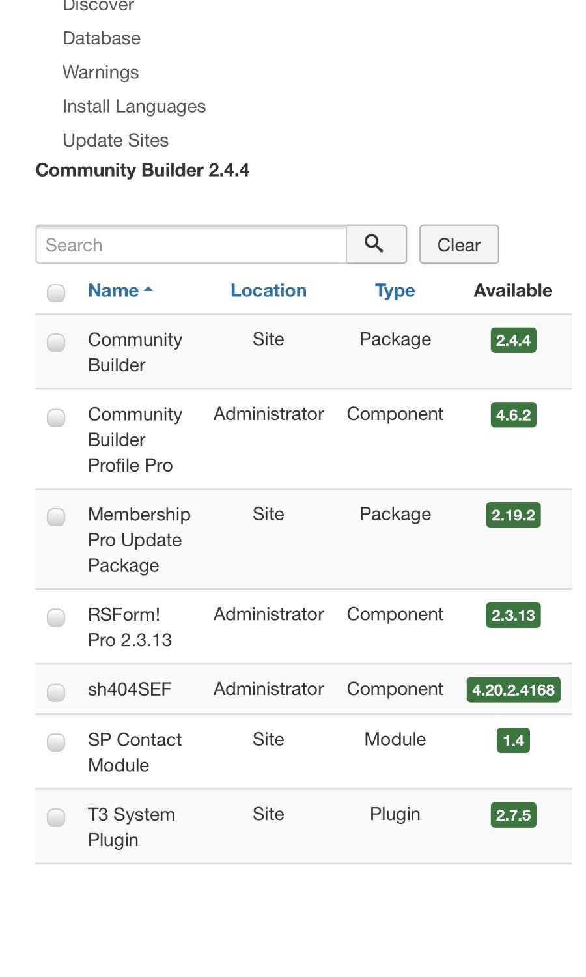Image resolution: width=586 pixels, height=977 pixels.
Task: Open the Discover menu item
Action: click(x=98, y=5)
